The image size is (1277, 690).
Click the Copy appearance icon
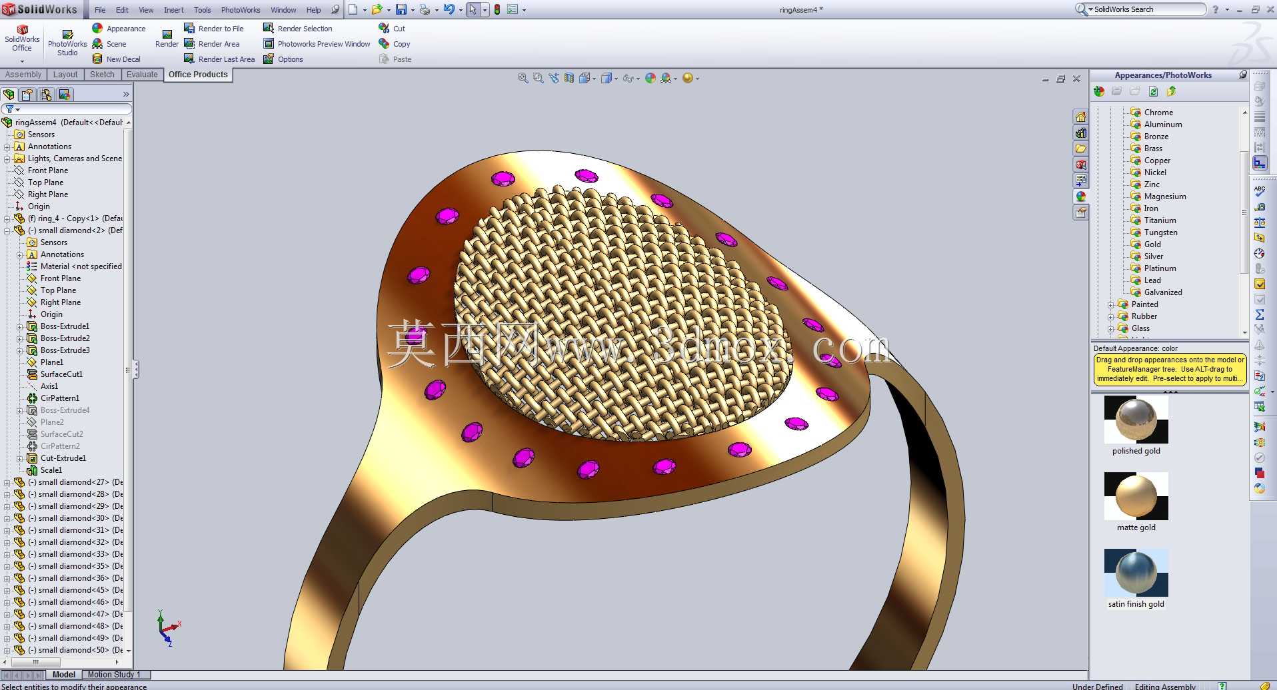pyautogui.click(x=384, y=43)
